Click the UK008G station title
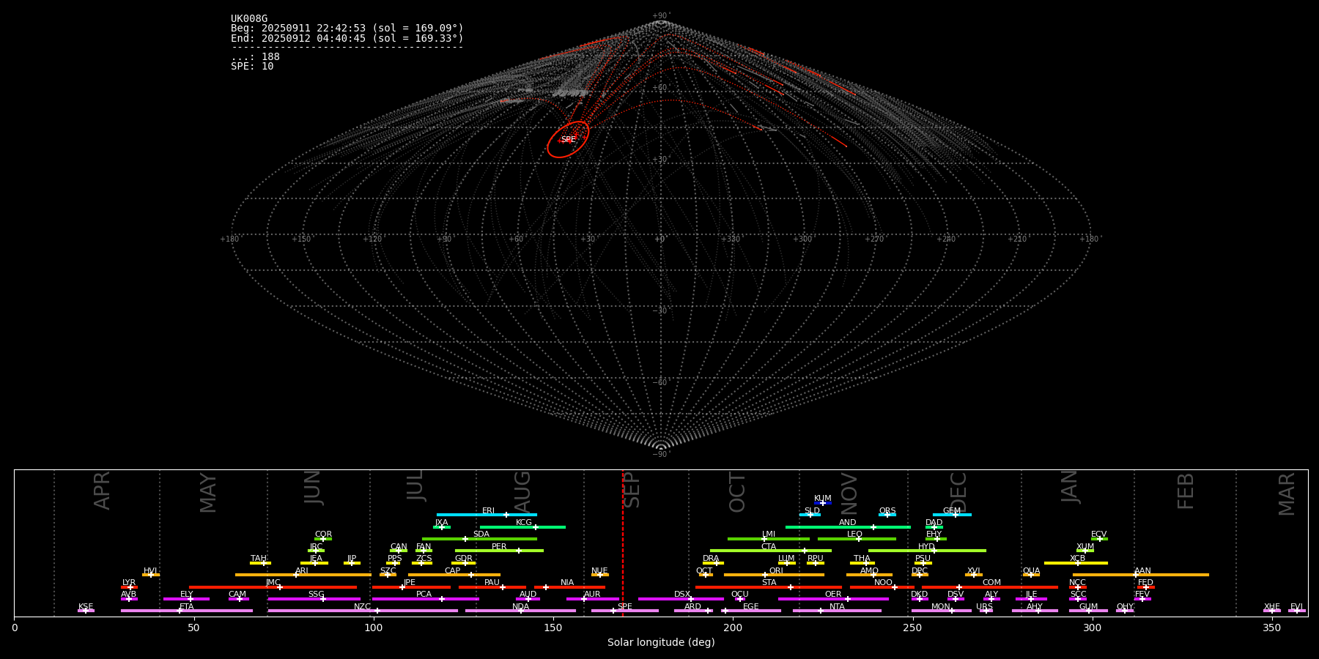Viewport: 1319px width, 659px height. click(249, 19)
